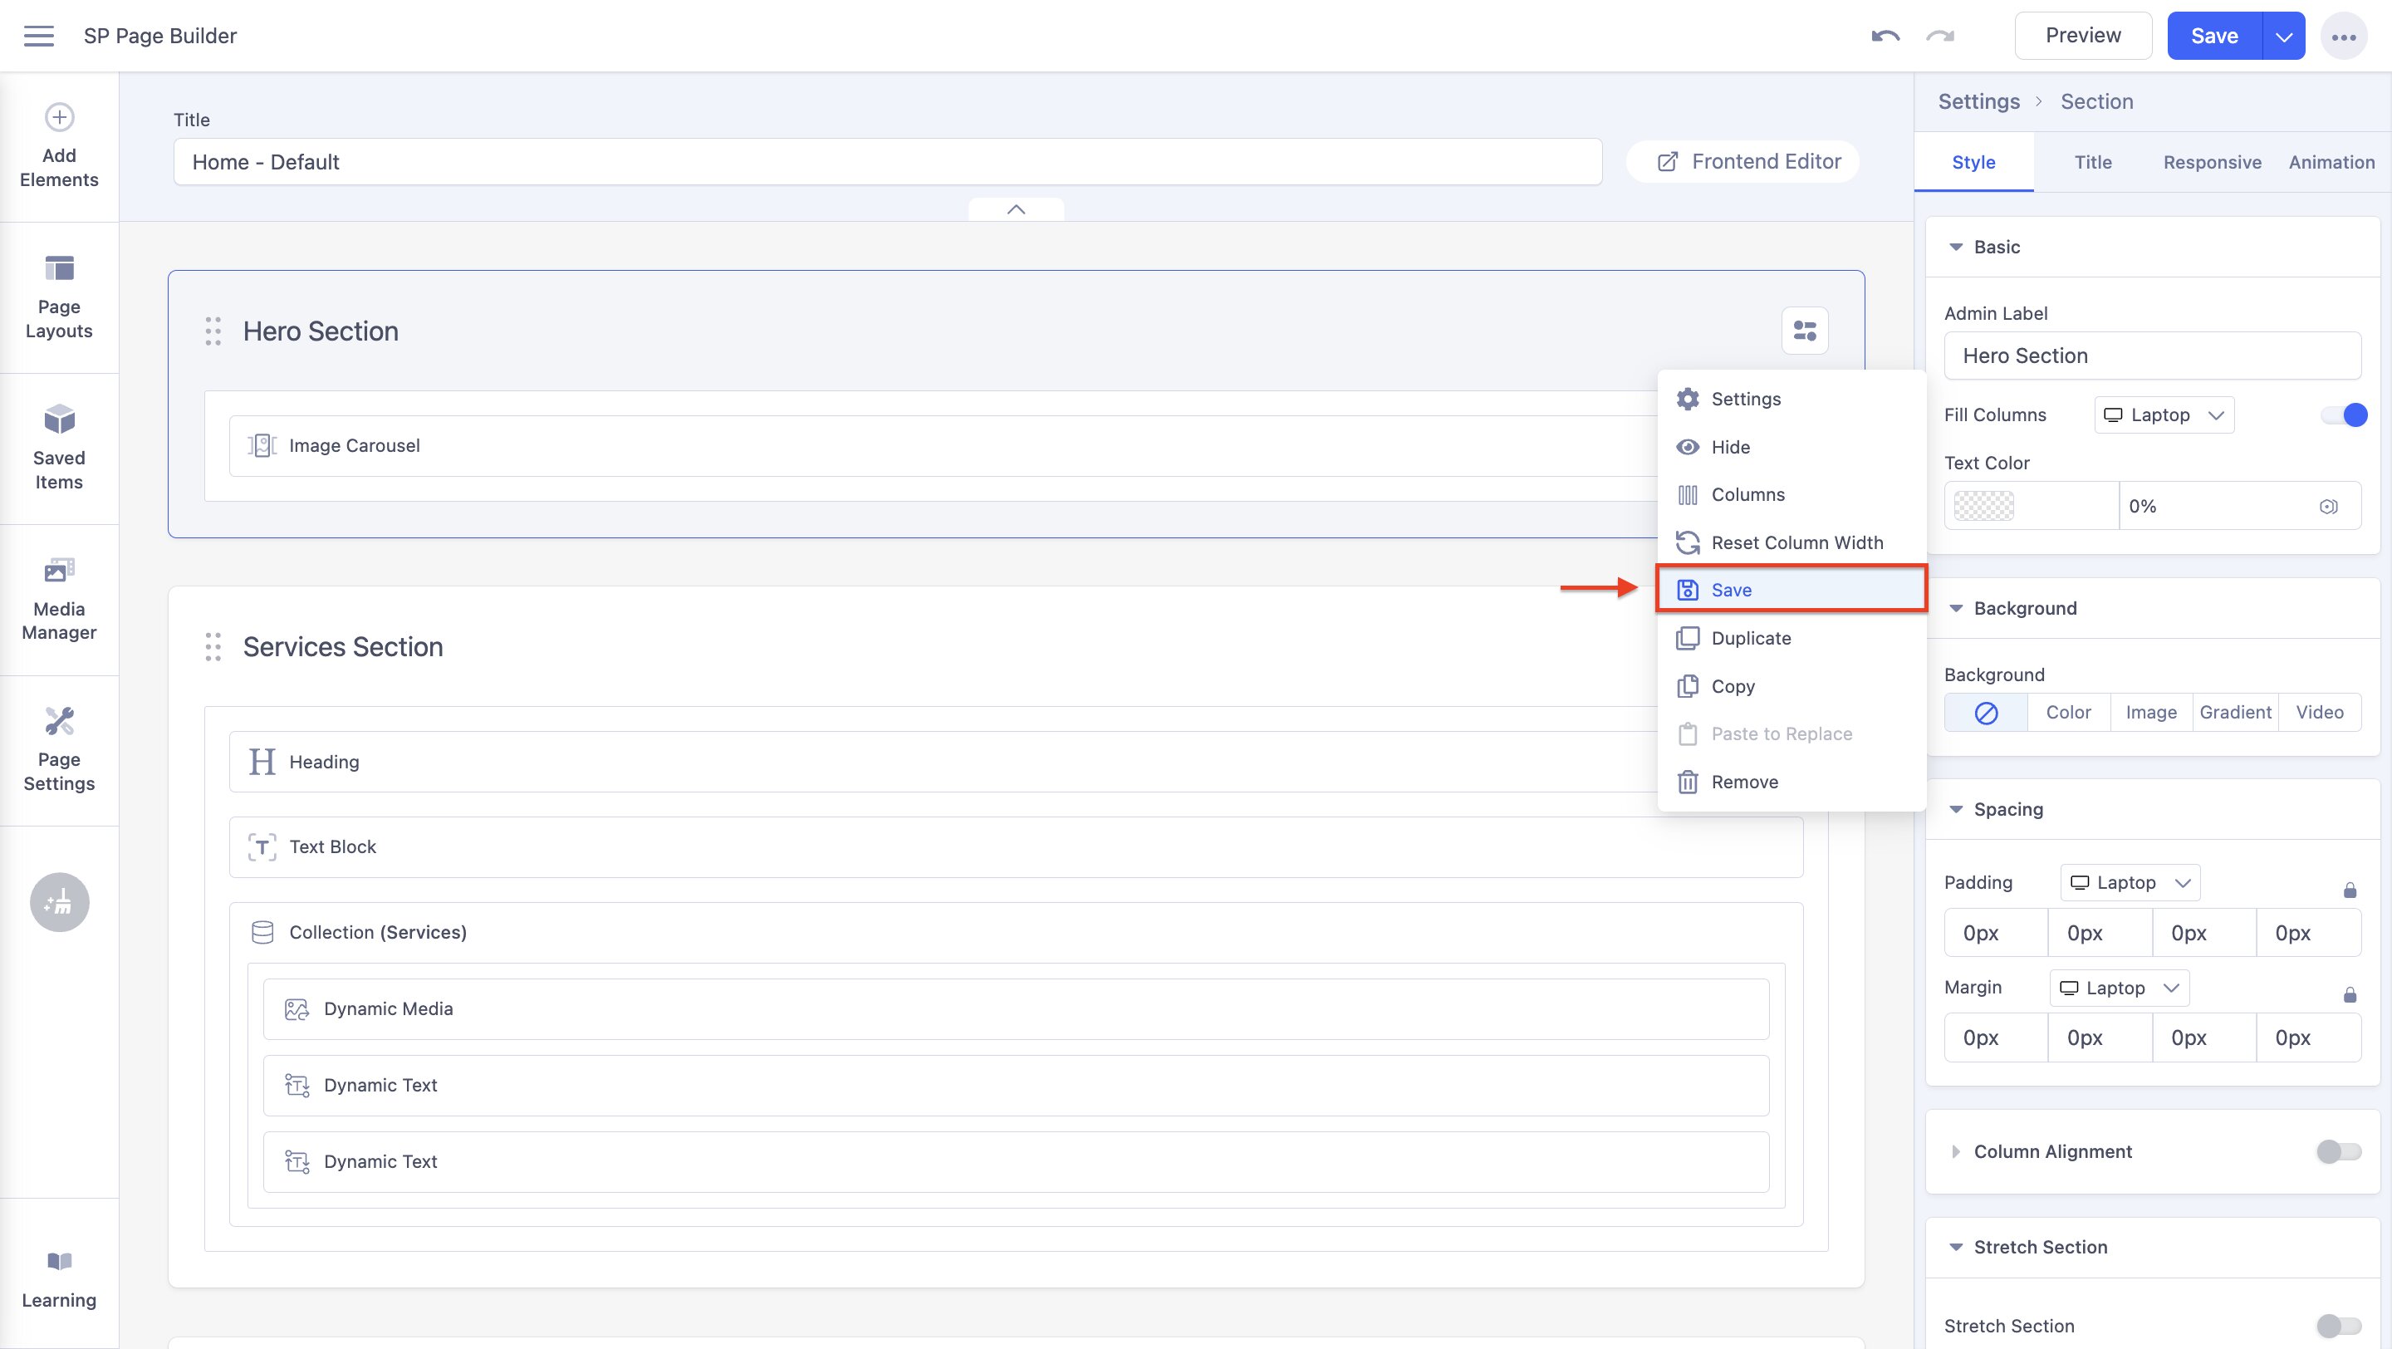Click the undo arrow icon

[x=1885, y=37]
